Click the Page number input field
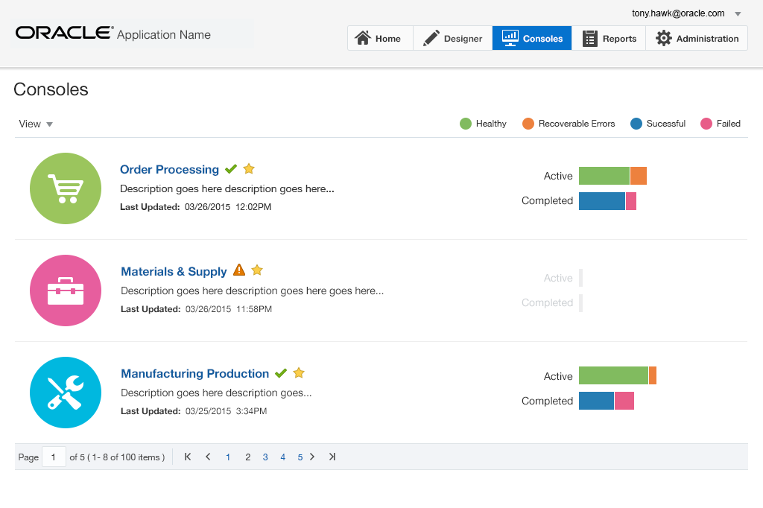Image resolution: width=763 pixels, height=508 pixels. pyautogui.click(x=54, y=457)
